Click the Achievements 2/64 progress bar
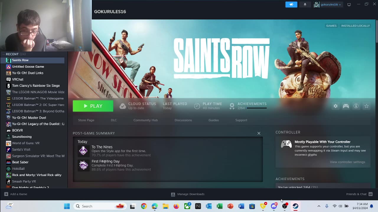This screenshot has width=378, height=212. 257,108
